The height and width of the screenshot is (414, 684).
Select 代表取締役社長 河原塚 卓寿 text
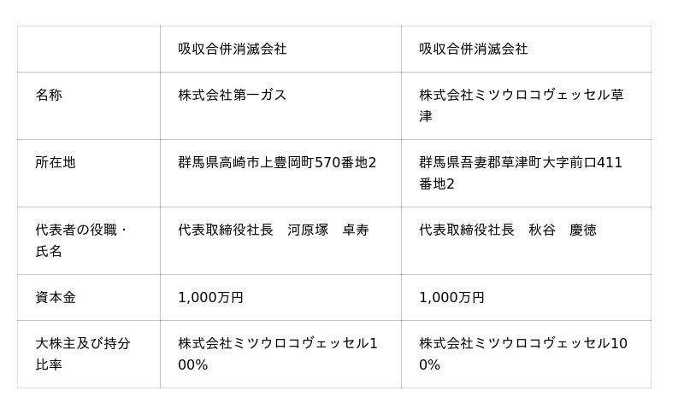tap(274, 230)
